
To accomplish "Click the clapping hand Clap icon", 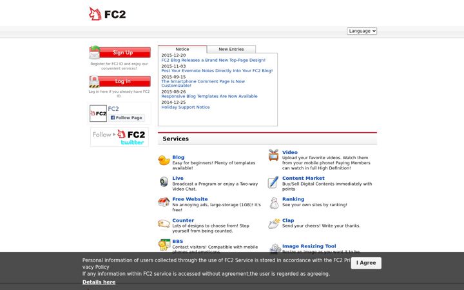I will [274, 224].
